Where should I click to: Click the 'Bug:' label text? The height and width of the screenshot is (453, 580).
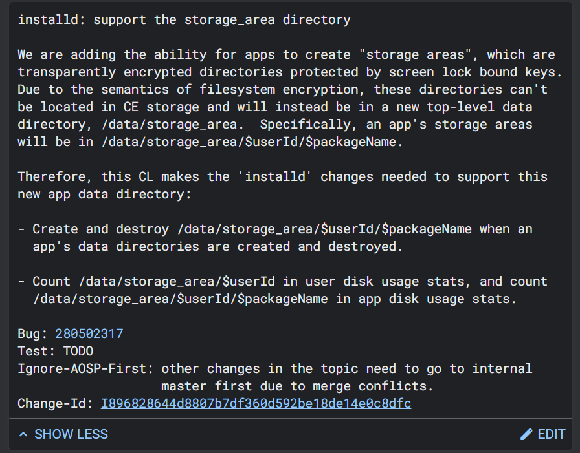[x=32, y=333]
